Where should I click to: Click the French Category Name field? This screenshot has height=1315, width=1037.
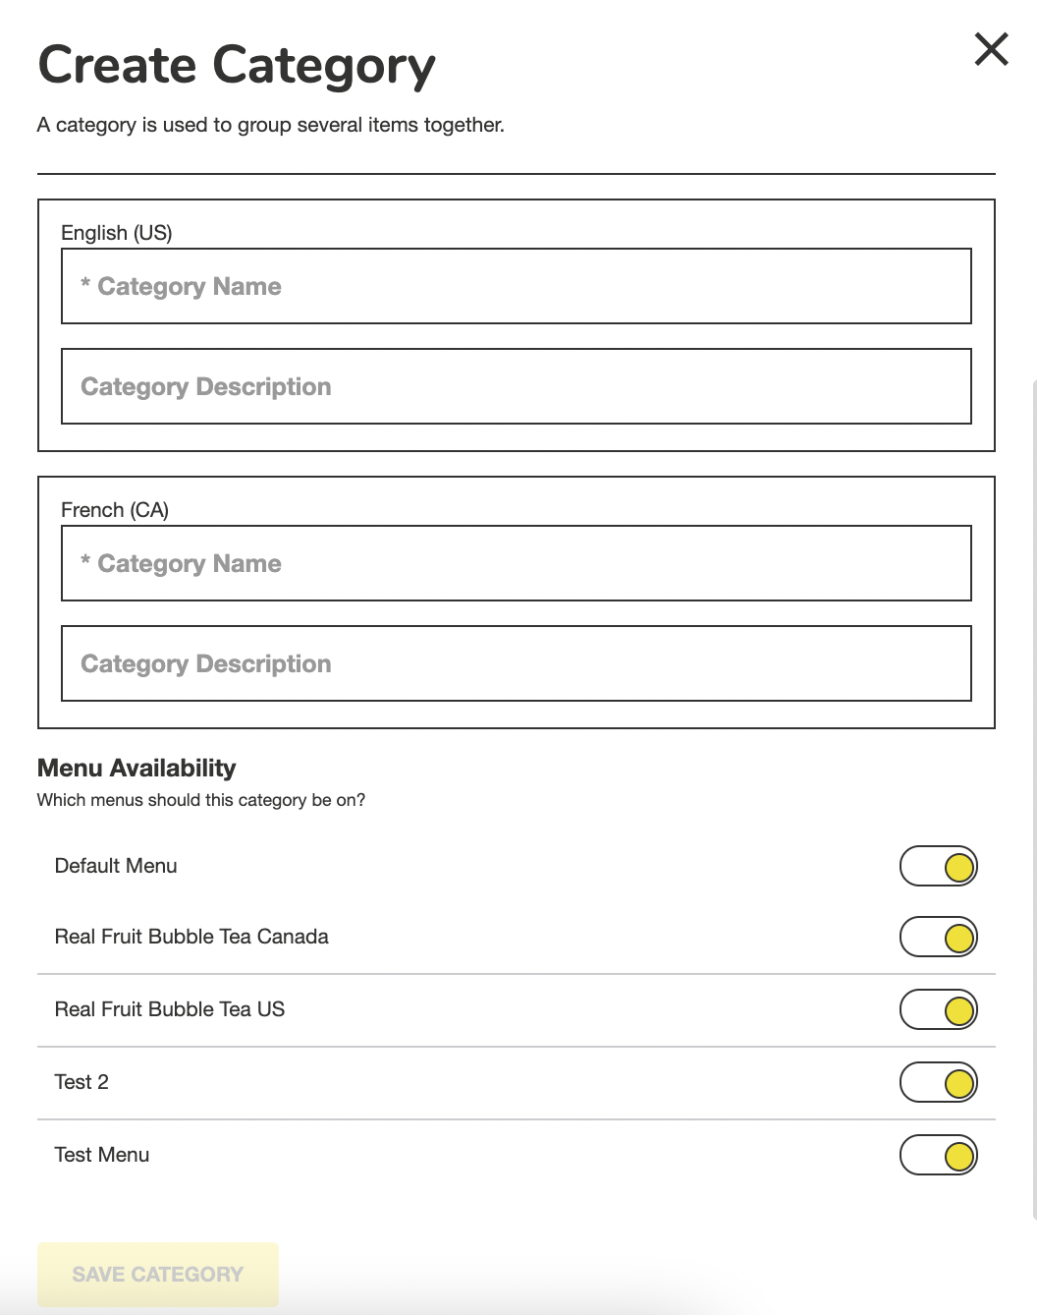(517, 563)
